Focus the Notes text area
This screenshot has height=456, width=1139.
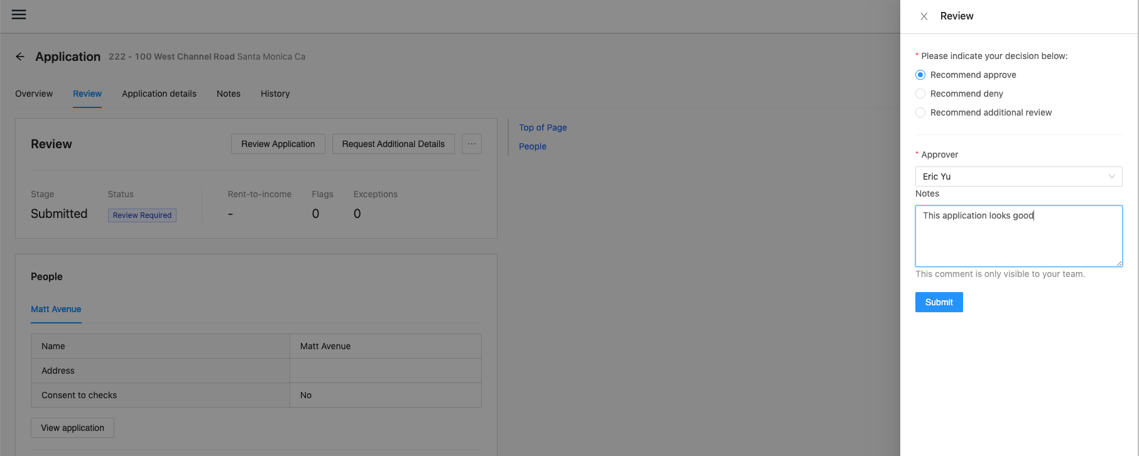click(1018, 236)
